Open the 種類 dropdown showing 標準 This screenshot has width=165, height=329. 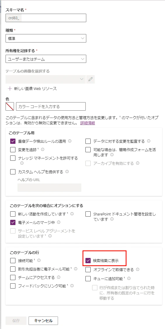point(46,38)
